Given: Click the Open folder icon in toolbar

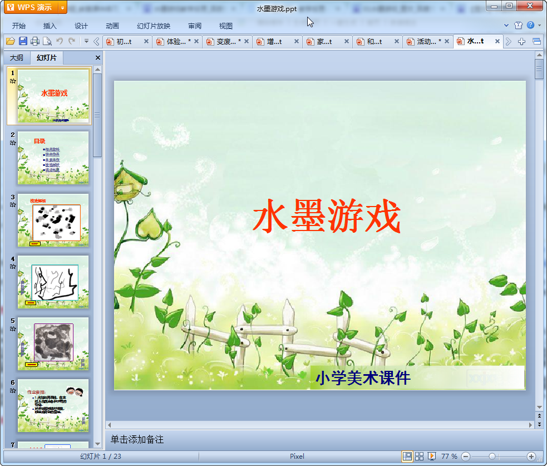Looking at the screenshot, I should [11, 41].
